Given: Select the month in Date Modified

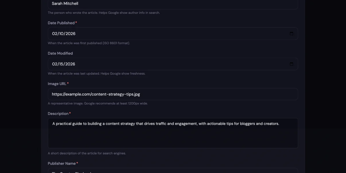Looking at the screenshot, I should [x=55, y=64].
